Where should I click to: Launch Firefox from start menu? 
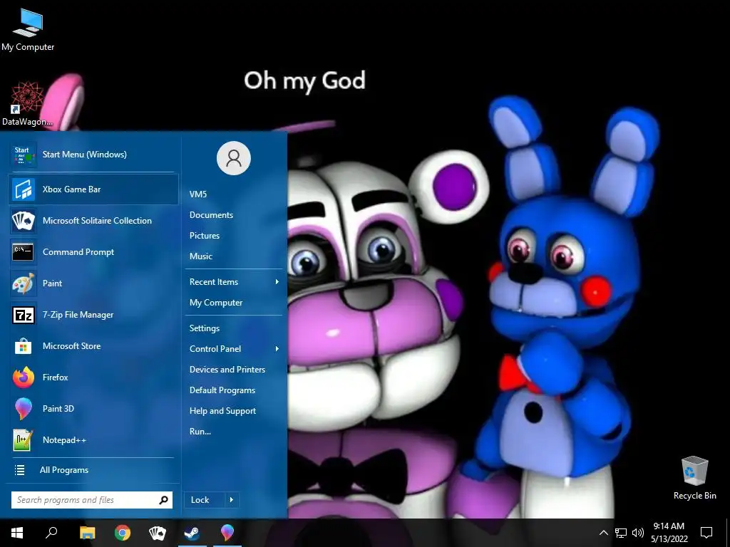[x=93, y=377]
